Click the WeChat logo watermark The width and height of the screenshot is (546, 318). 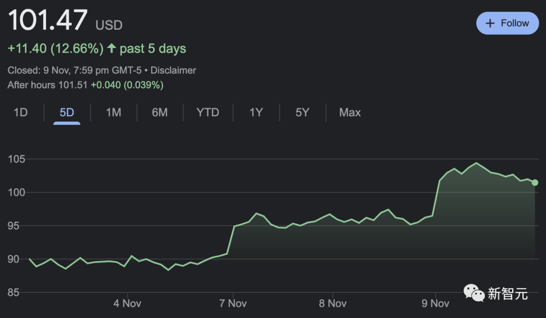474,293
